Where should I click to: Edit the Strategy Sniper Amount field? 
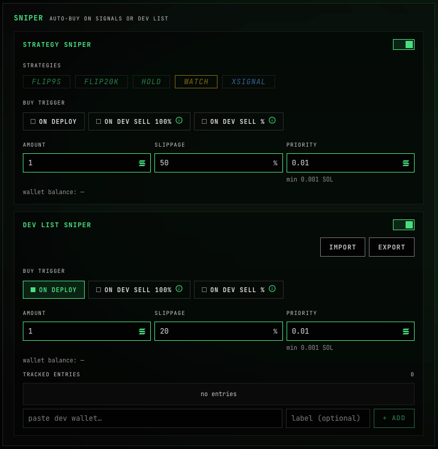click(x=87, y=163)
